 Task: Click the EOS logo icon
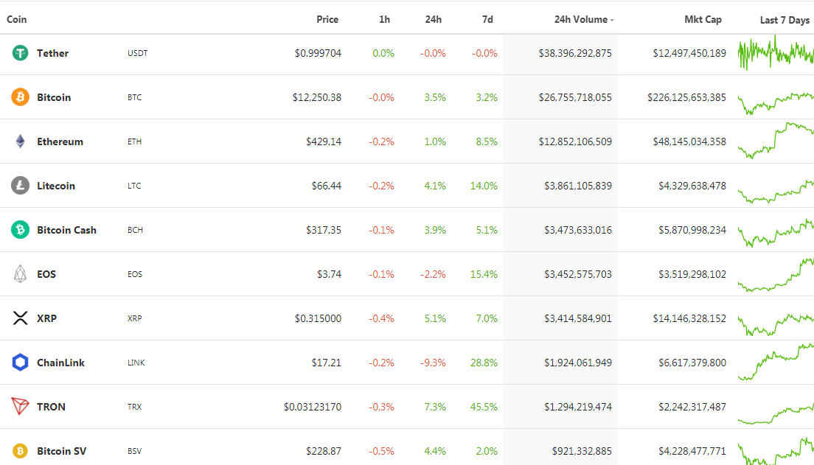[x=20, y=274]
